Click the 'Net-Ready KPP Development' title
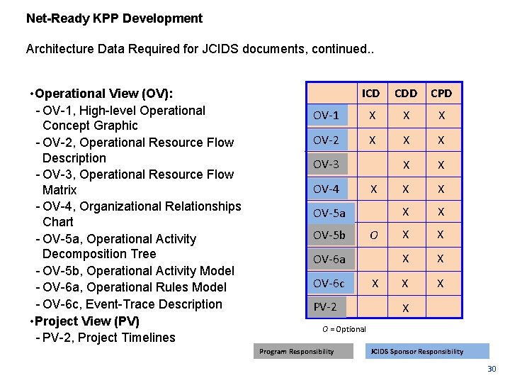Viewport: 510px width, 383px height. pos(114,18)
